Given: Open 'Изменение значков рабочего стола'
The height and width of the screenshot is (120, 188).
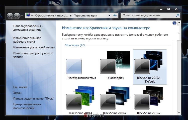Looking at the screenshot, I should pos(27,40).
